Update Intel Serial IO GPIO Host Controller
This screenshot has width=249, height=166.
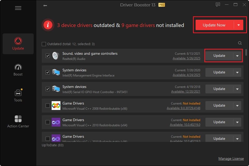point(219,89)
